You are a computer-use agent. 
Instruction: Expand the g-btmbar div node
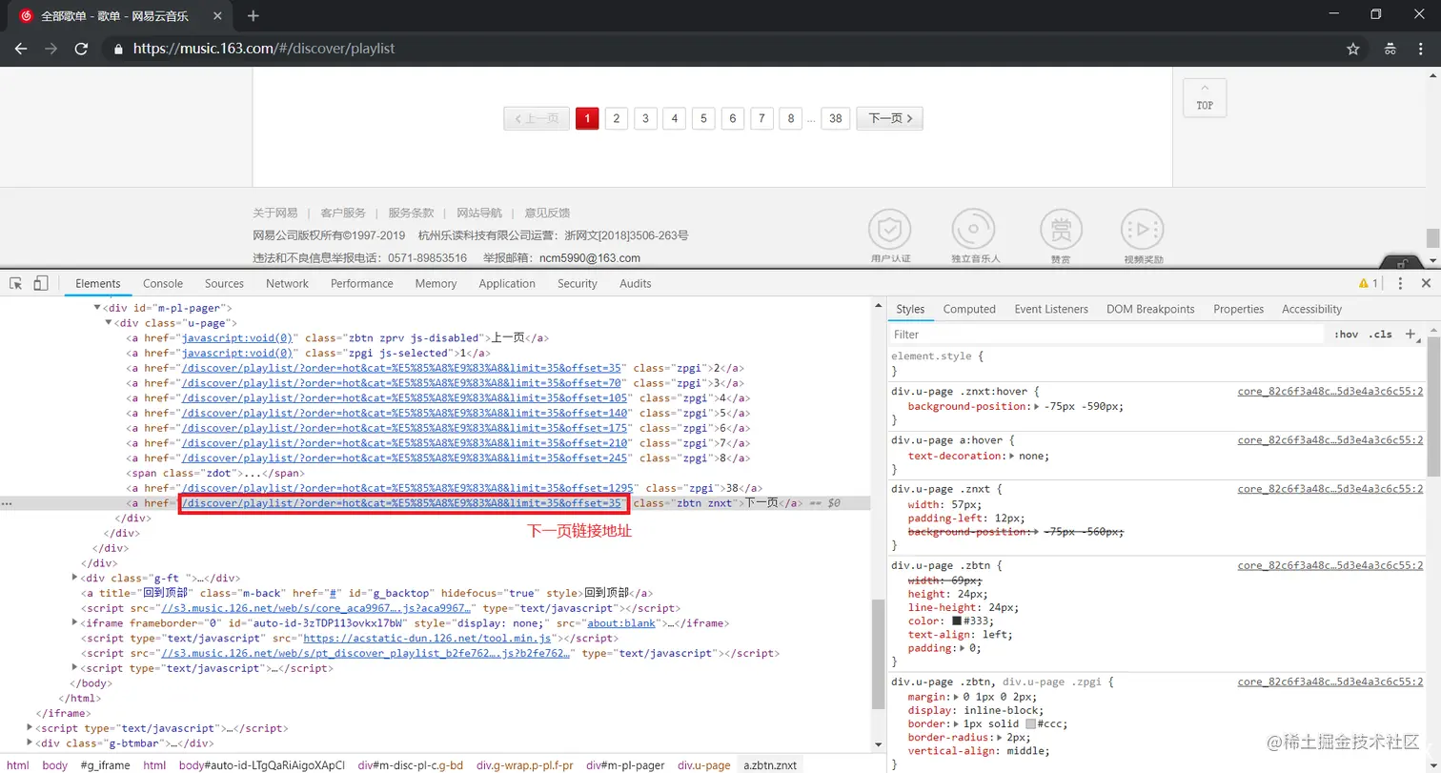[x=30, y=743]
